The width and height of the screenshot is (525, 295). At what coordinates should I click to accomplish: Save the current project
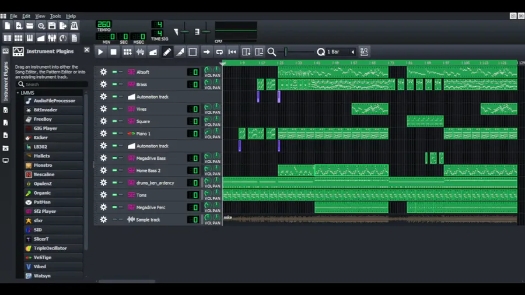(52, 26)
